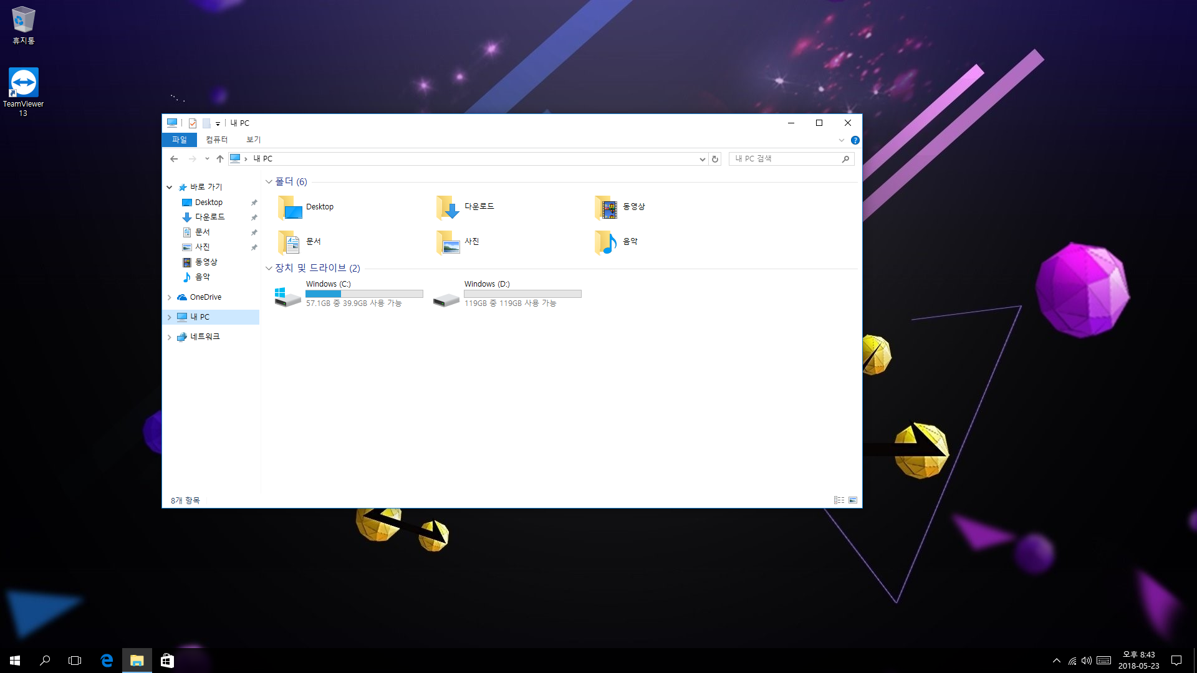Viewport: 1197px width, 673px height.
Task: Click the properties quick access toolbar icon
Action: point(193,123)
